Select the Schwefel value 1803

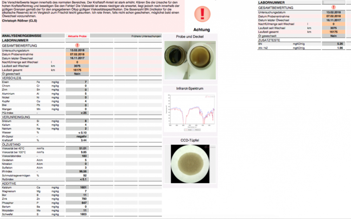[83, 214]
